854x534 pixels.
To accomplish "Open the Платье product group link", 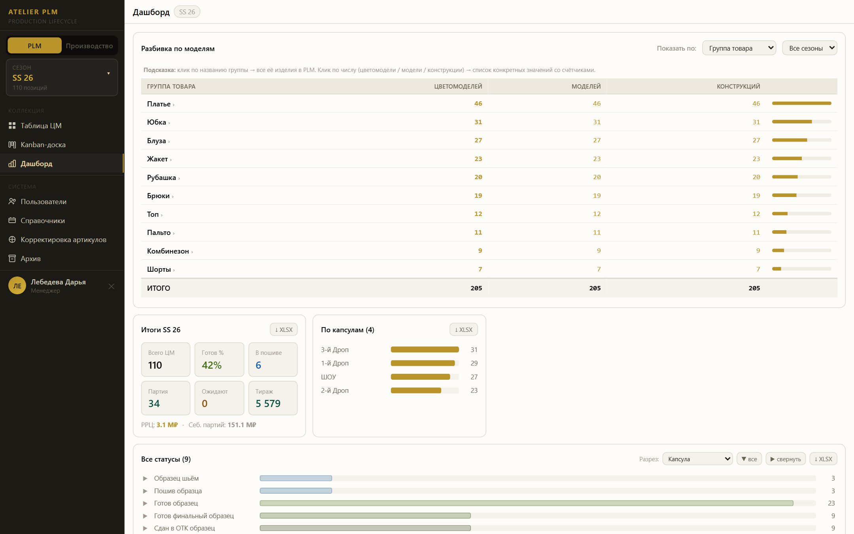I will pos(159,104).
